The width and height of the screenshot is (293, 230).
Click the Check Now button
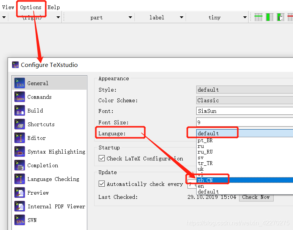point(256,197)
